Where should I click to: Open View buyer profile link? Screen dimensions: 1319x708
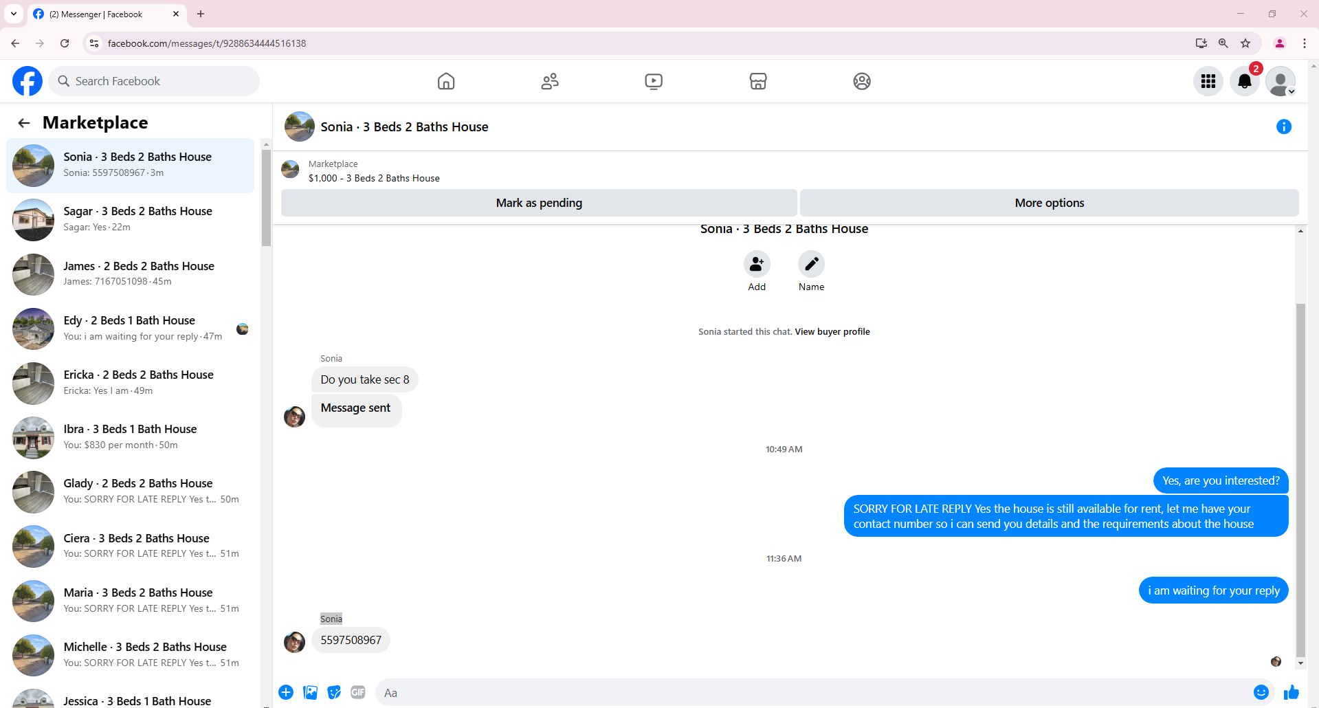832,331
